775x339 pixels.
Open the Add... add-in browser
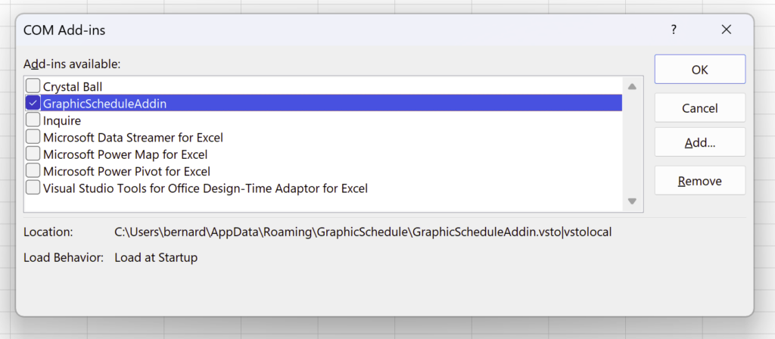tap(700, 142)
